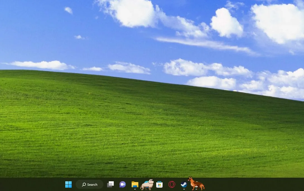
Task: Click the Search text label
Action: [x=92, y=185]
